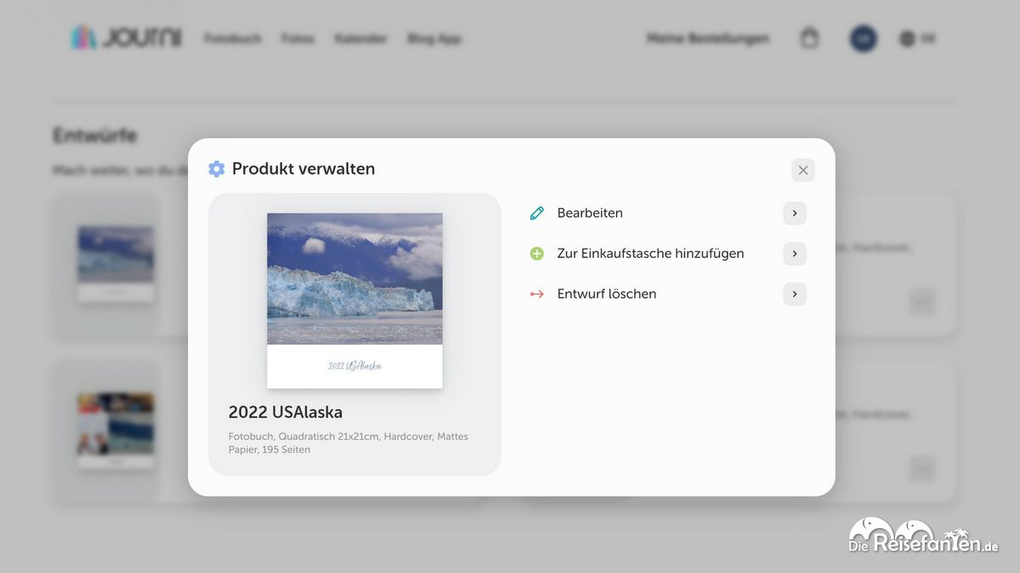Go to the Fotobuch menu item

pos(232,38)
